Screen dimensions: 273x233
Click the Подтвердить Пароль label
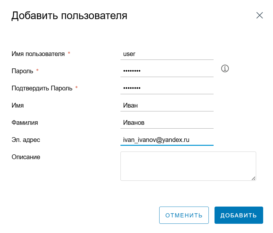[42, 88]
